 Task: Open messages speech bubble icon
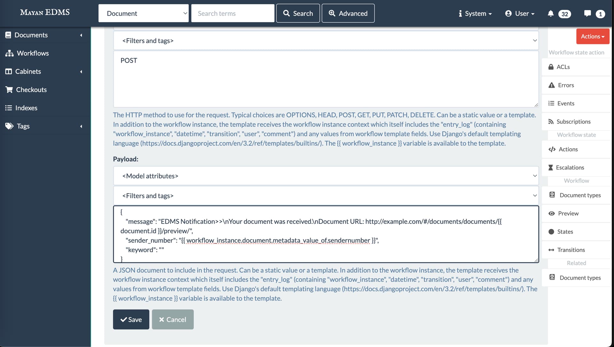587,13
